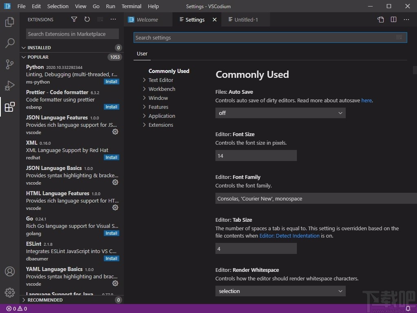Open the Editor: Render Whitespace dropdown
Image resolution: width=417 pixels, height=313 pixels.
pos(280,291)
